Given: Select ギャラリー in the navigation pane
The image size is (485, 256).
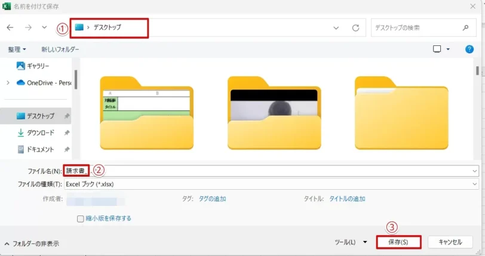Looking at the screenshot, I should 33,66.
